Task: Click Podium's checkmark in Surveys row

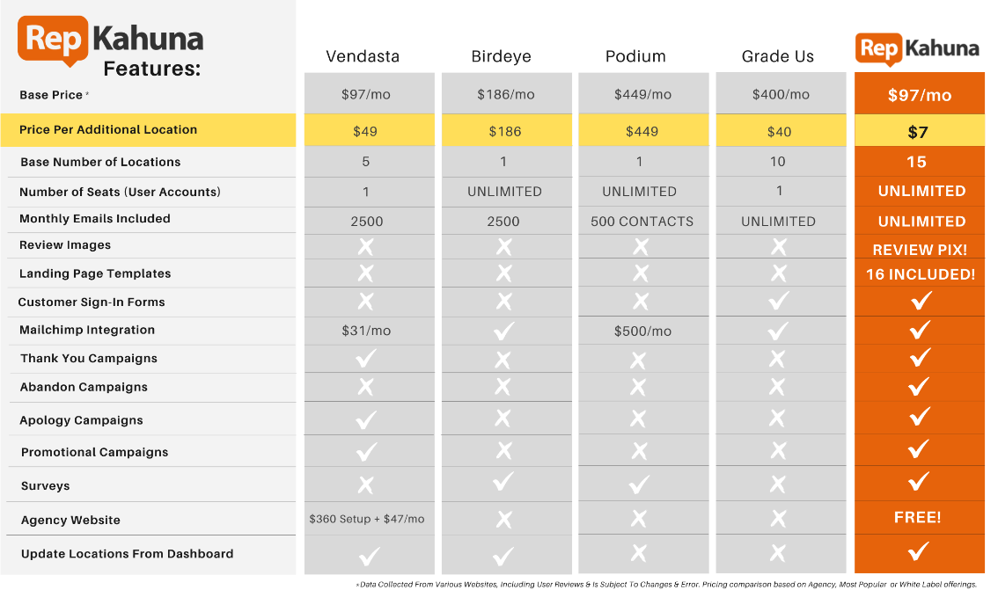Action: pos(639,485)
